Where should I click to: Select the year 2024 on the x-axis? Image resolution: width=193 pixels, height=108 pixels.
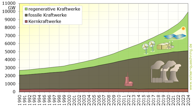(x=188, y=100)
